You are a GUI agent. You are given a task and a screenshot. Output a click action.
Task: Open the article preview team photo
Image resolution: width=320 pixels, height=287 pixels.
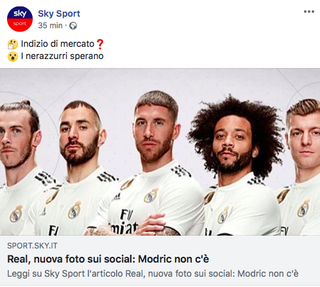click(x=160, y=152)
